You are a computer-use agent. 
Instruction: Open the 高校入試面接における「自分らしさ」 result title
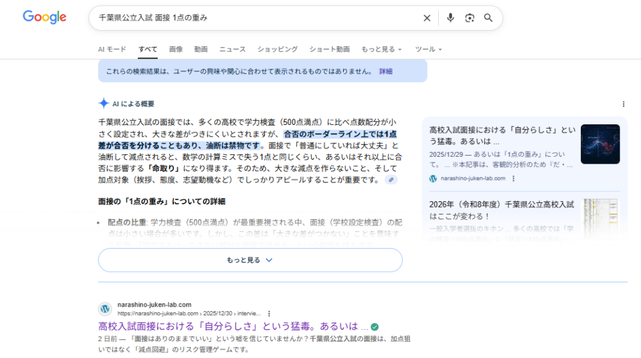(229, 326)
